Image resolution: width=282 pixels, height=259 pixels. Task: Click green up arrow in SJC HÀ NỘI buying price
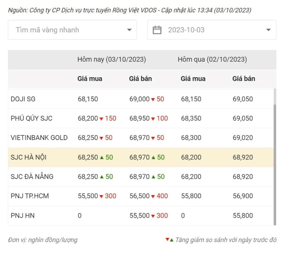pyautogui.click(x=101, y=157)
